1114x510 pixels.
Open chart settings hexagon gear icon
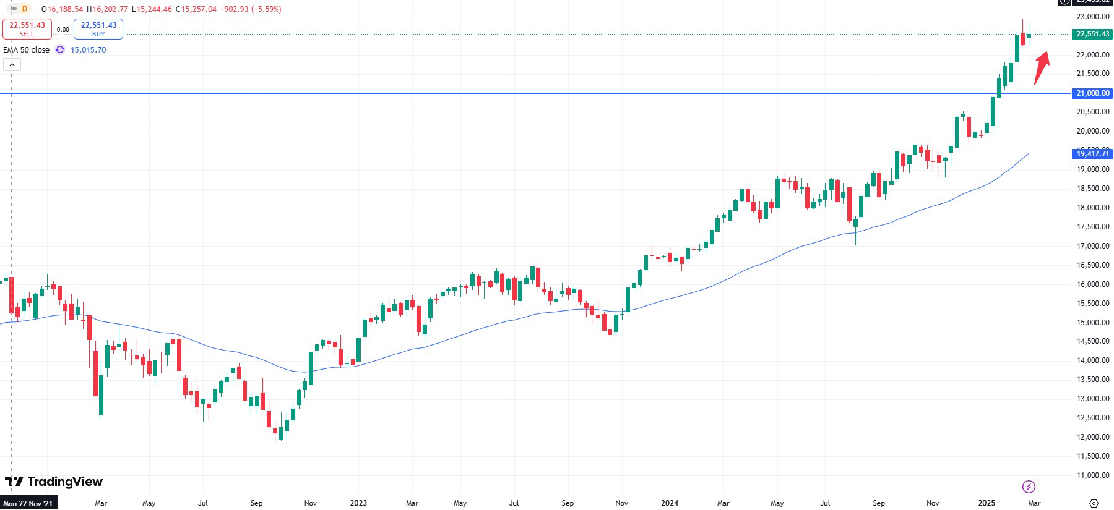1094,503
